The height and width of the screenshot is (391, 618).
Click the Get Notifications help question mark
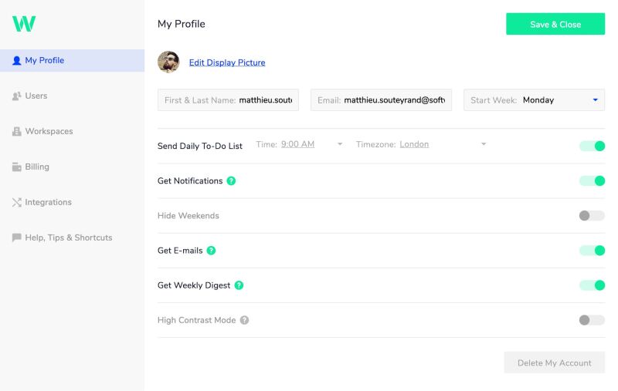[231, 181]
